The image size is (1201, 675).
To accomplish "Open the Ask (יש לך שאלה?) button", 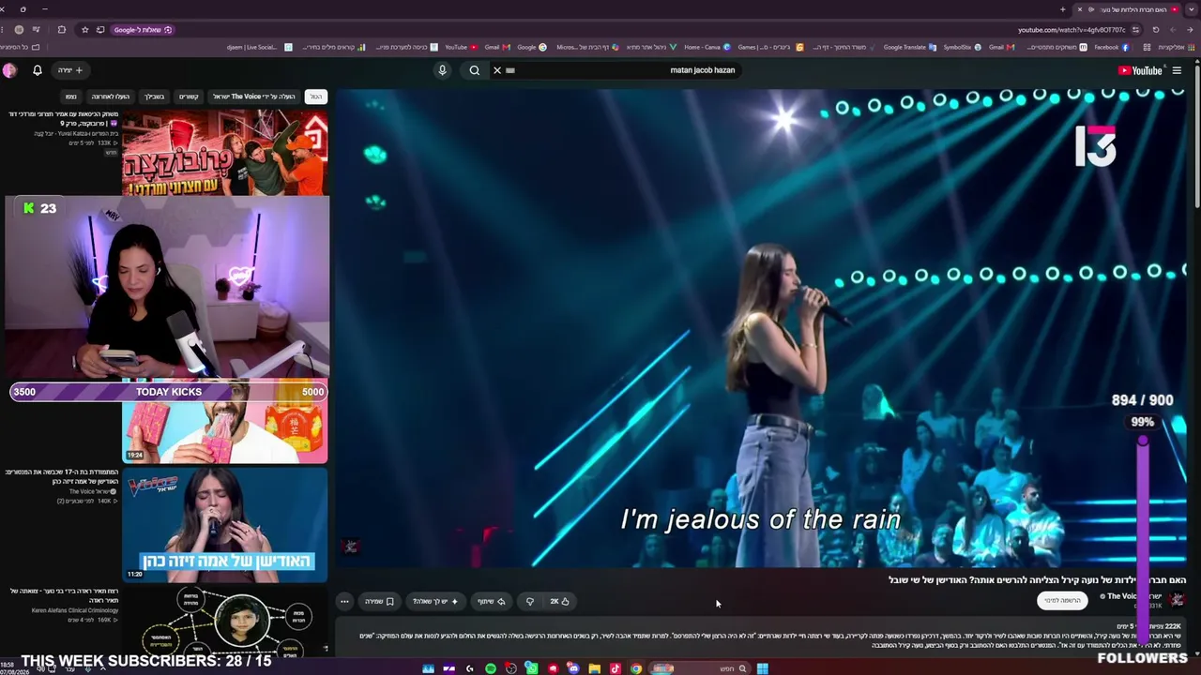I will 436,602.
